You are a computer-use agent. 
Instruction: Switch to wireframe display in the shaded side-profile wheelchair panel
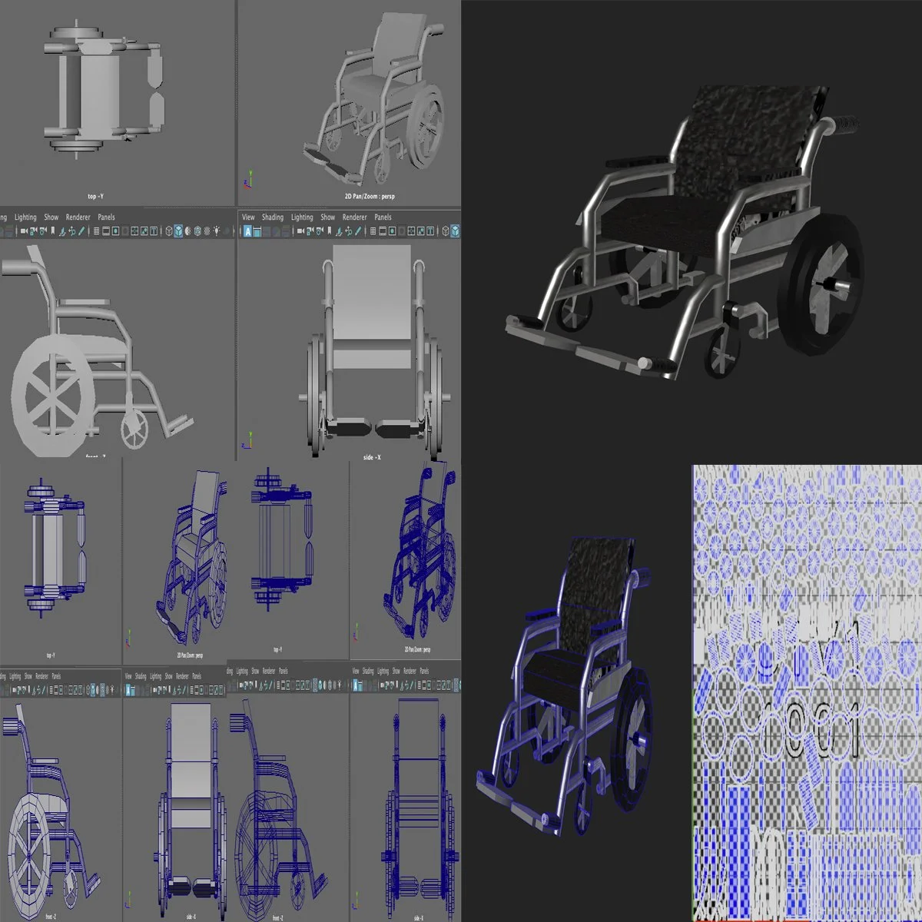168,231
